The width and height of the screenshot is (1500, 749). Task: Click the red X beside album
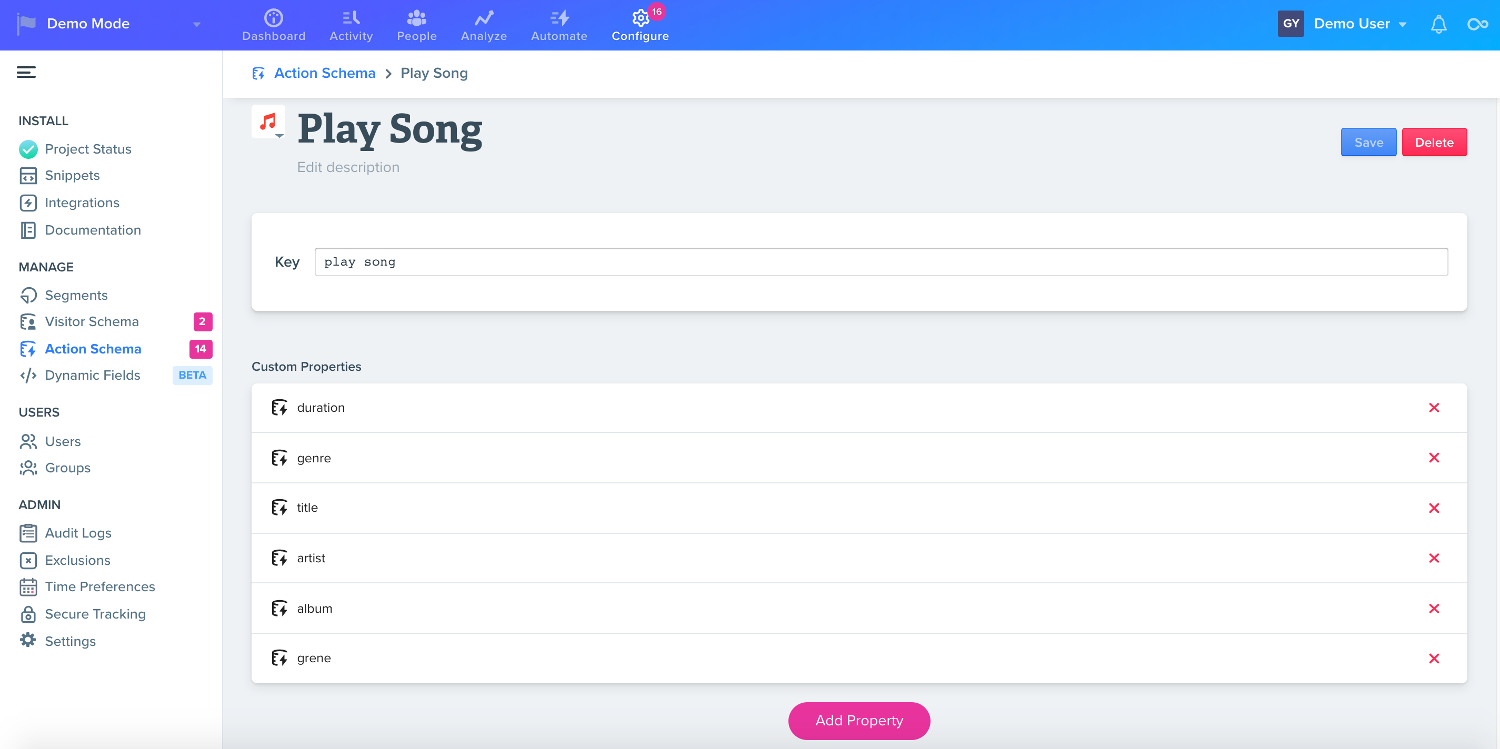pos(1434,608)
